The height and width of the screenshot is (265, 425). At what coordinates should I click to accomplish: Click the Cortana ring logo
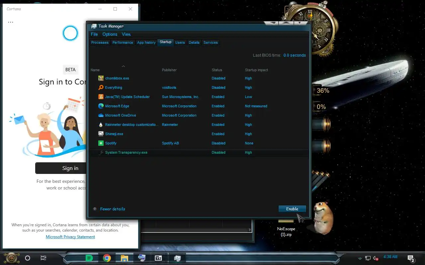pos(70,33)
